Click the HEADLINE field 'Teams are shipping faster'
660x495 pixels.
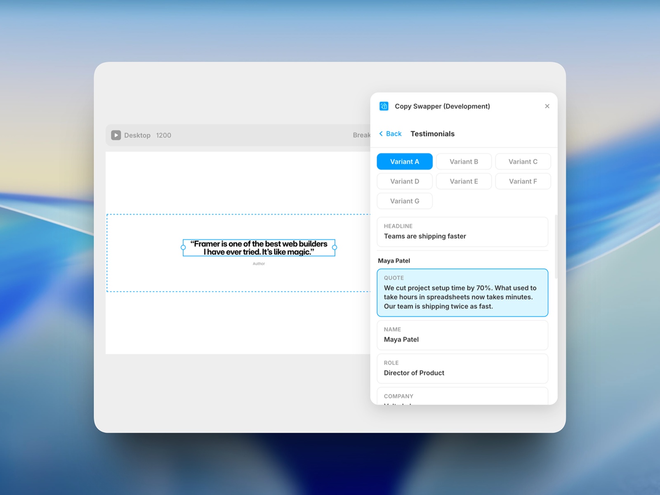tap(462, 232)
